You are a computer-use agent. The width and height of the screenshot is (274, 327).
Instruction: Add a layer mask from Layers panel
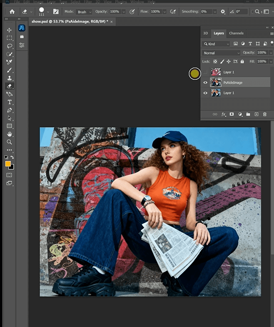click(x=232, y=114)
